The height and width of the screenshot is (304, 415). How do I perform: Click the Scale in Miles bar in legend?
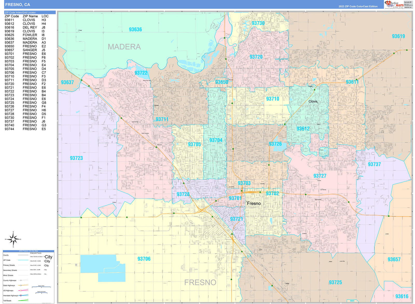(41, 287)
